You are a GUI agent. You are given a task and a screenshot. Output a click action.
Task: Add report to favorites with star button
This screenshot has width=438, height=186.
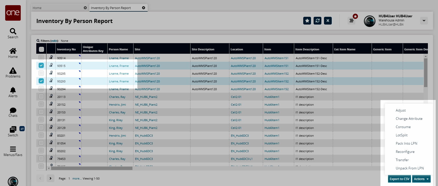point(307,21)
